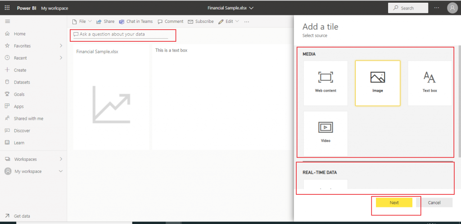
Task: Click the Get data arrow icon
Action: click(8, 216)
